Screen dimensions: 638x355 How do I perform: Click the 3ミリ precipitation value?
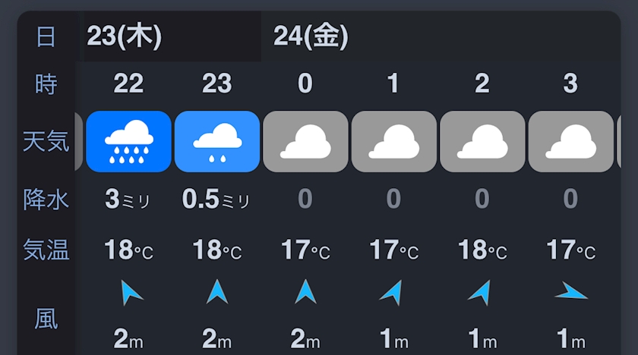click(x=128, y=199)
